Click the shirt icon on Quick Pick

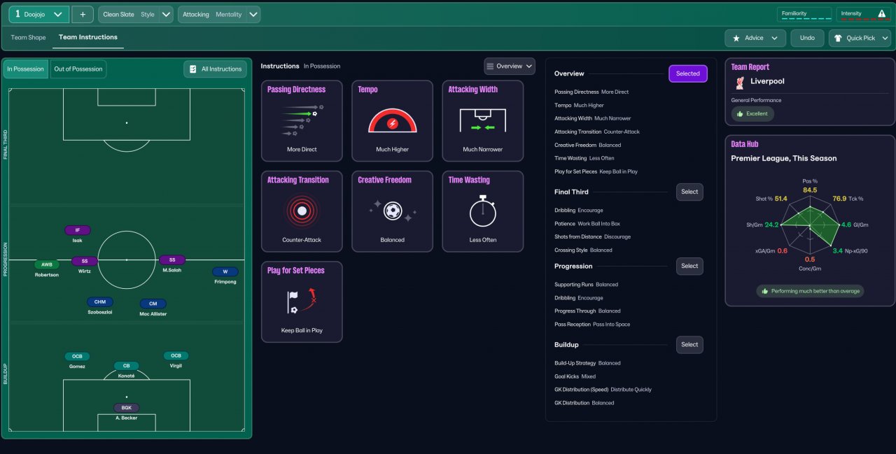[838, 38]
